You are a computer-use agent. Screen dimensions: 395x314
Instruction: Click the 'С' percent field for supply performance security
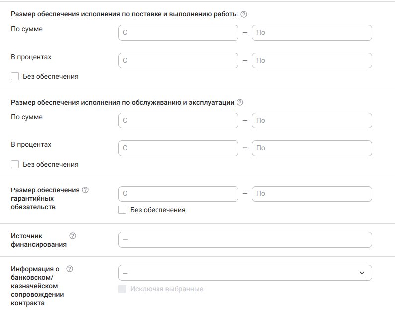pyautogui.click(x=178, y=61)
